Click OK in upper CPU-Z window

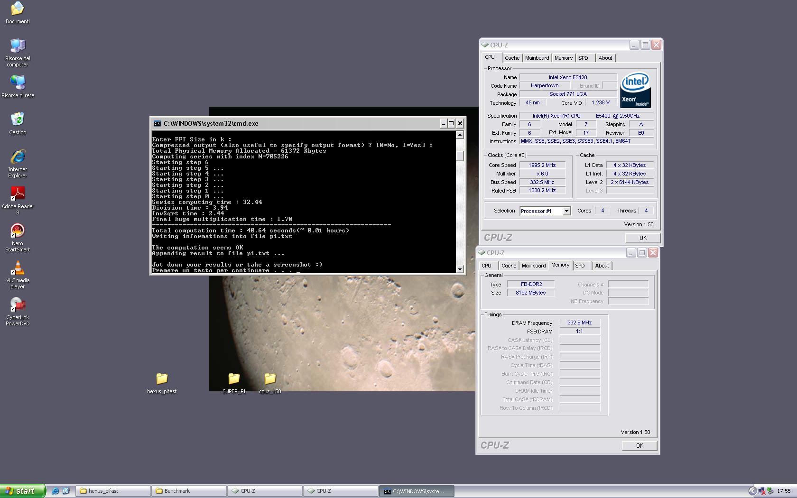643,238
